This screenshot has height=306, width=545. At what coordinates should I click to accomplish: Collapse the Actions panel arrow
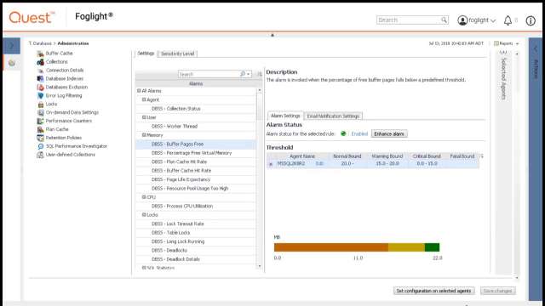[536, 49]
